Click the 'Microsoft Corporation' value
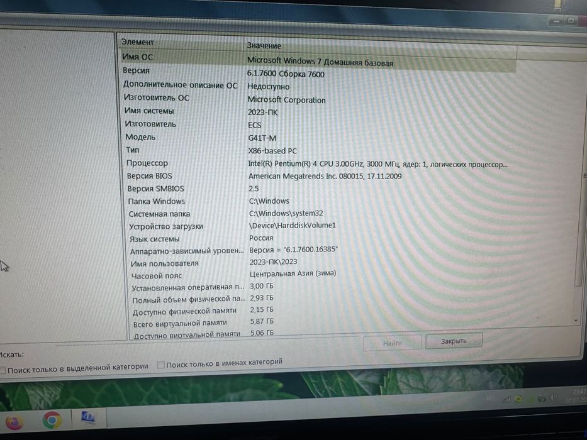 [286, 100]
